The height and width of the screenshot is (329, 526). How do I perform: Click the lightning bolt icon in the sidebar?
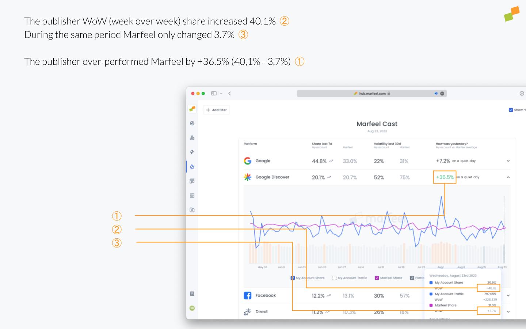(192, 152)
